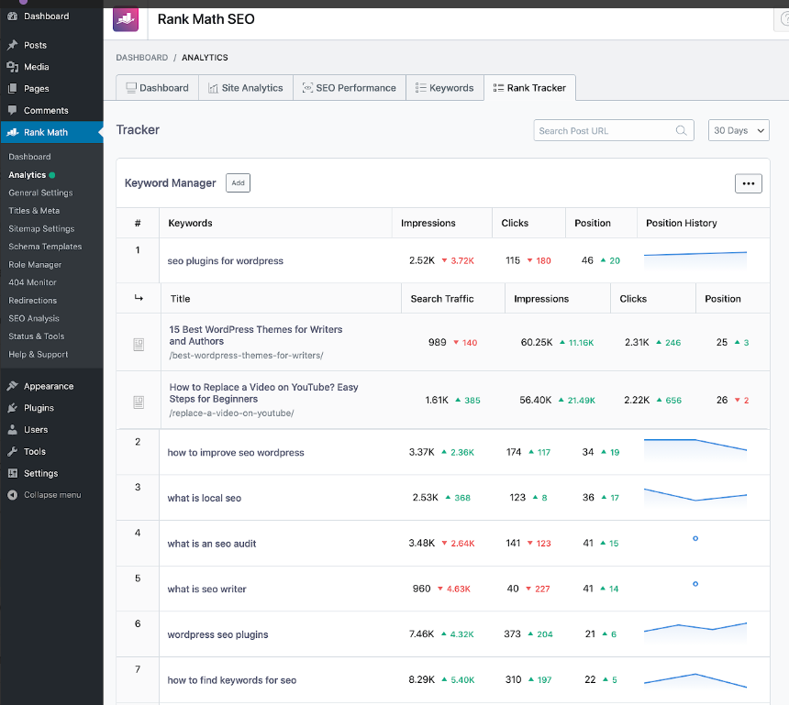Click the keyword 'what is seo writer'

[206, 589]
